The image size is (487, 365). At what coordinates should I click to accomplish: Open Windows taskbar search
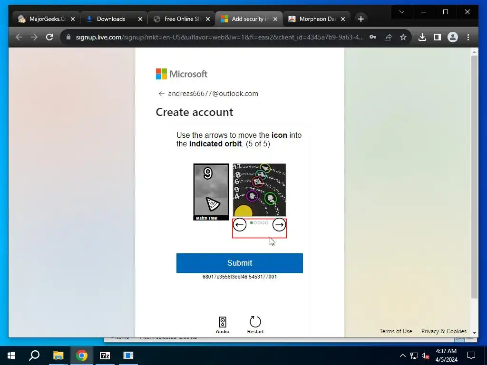(x=34, y=355)
